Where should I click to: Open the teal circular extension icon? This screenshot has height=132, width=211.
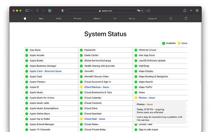pyautogui.click(x=50, y=10)
